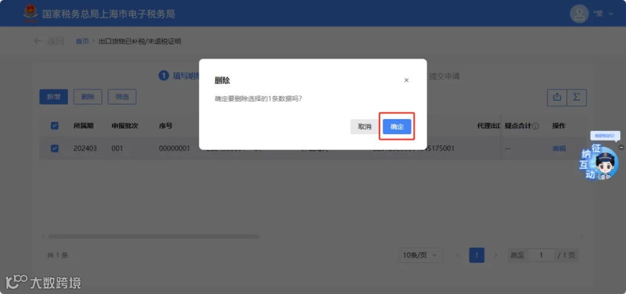Screen dimensions: 626x294
Task: Minimize the 征纳互动 floating widget
Action: pos(621,147)
